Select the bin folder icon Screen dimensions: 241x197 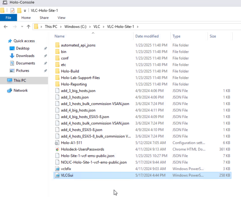coord(57,52)
